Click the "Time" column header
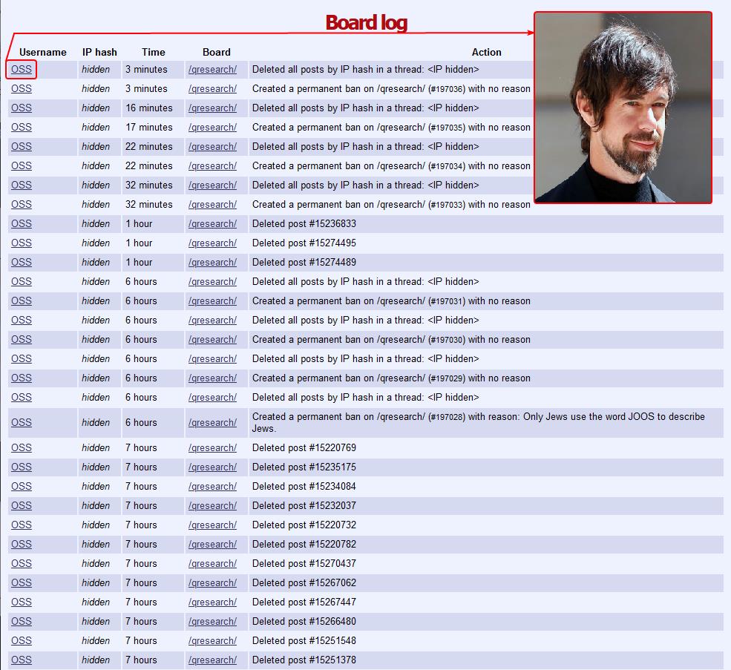Screen dimensions: 731x670 point(154,52)
